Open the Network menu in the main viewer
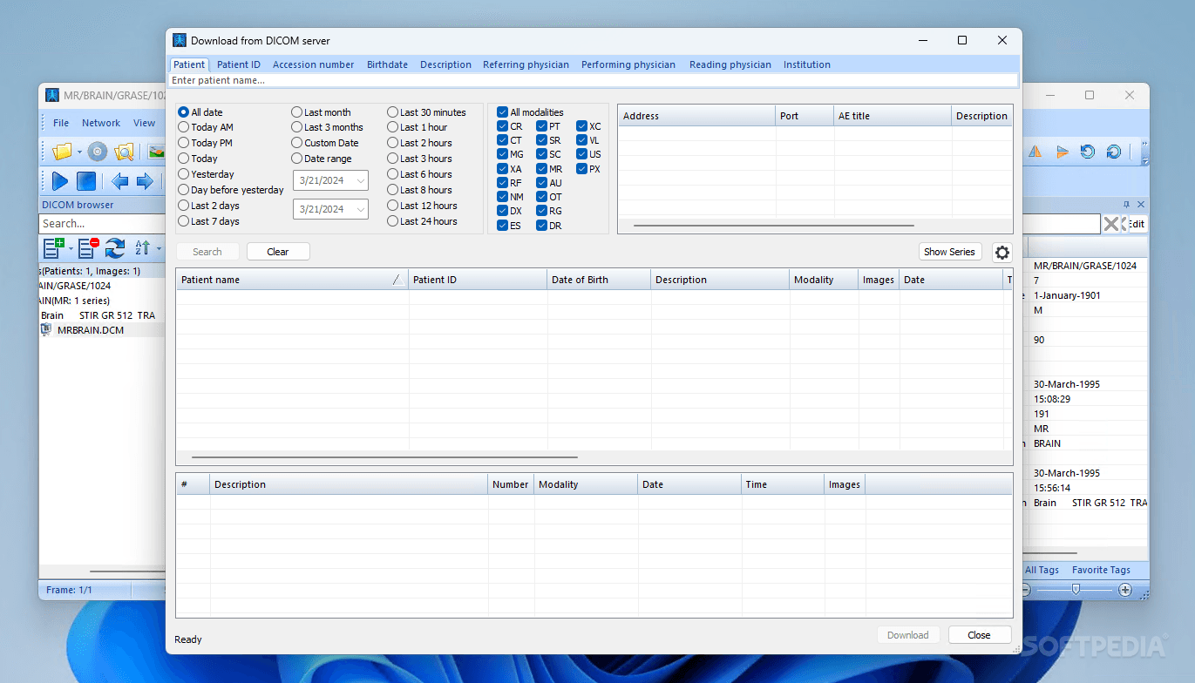 tap(101, 123)
